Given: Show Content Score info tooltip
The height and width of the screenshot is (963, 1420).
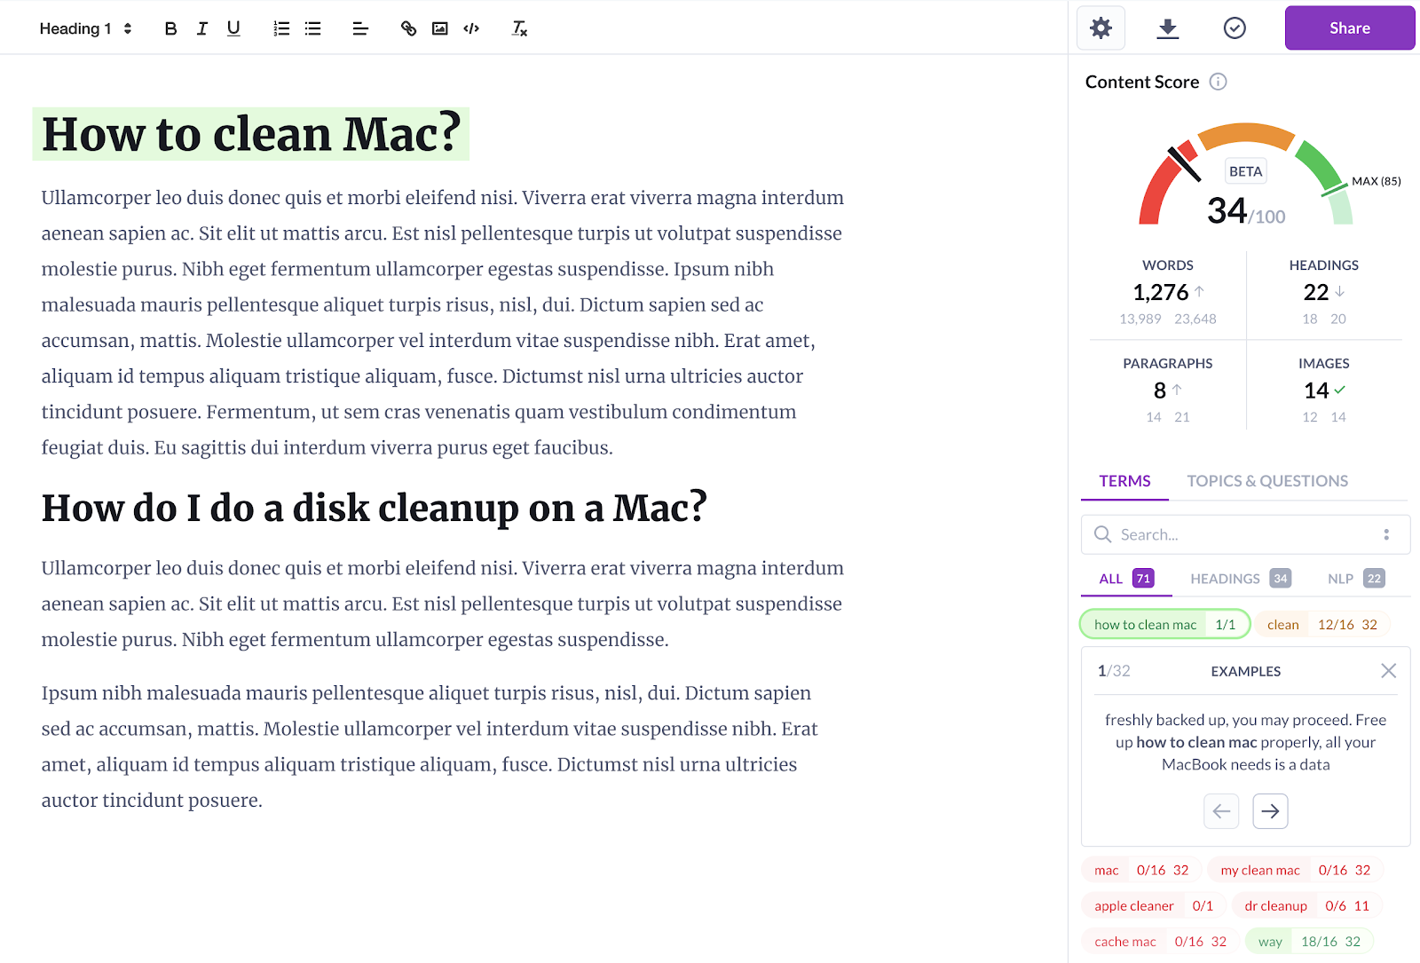Looking at the screenshot, I should (1219, 82).
